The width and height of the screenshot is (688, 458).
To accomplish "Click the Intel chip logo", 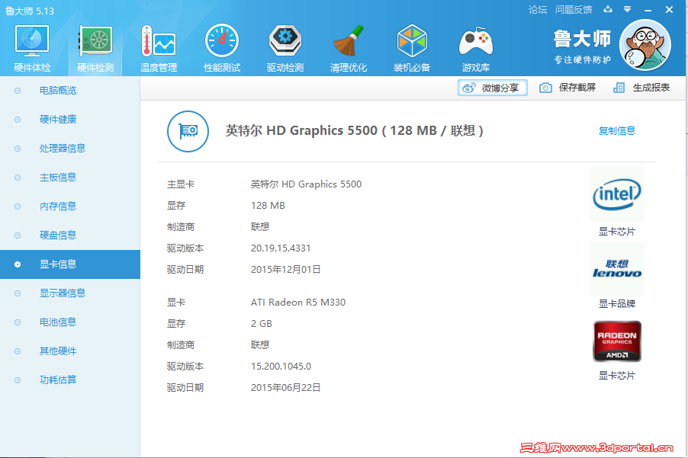I will coord(617,194).
